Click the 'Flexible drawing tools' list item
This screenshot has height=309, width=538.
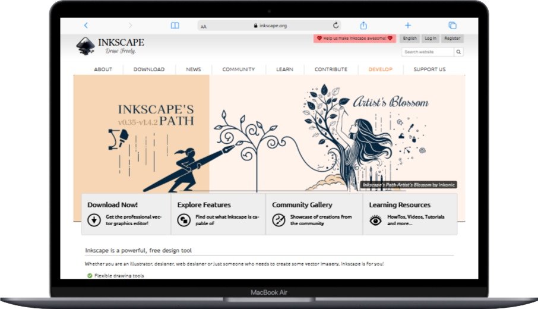pyautogui.click(x=119, y=276)
